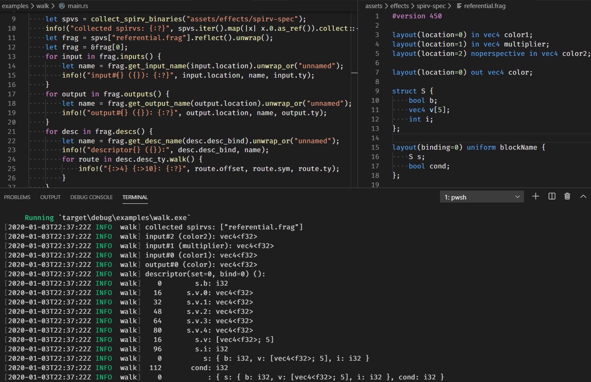Open the DEBUG CONSOLE tab
Image resolution: width=591 pixels, height=382 pixels.
click(91, 197)
